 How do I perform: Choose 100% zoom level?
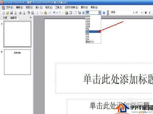click(x=93, y=26)
